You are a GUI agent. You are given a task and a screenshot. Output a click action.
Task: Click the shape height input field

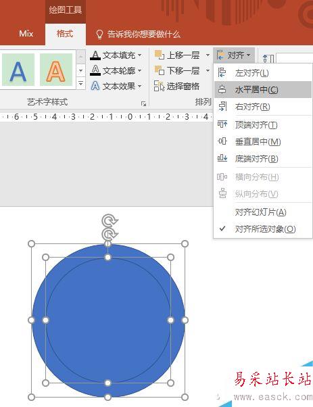tap(295, 58)
